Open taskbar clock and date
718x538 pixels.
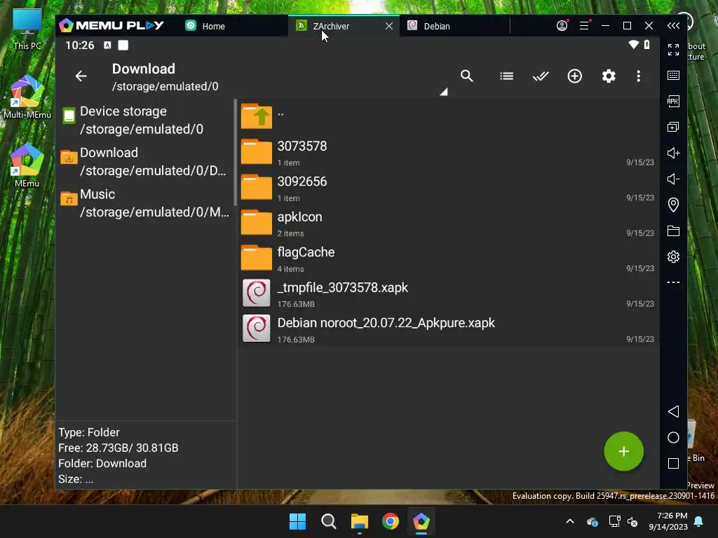tap(668, 521)
